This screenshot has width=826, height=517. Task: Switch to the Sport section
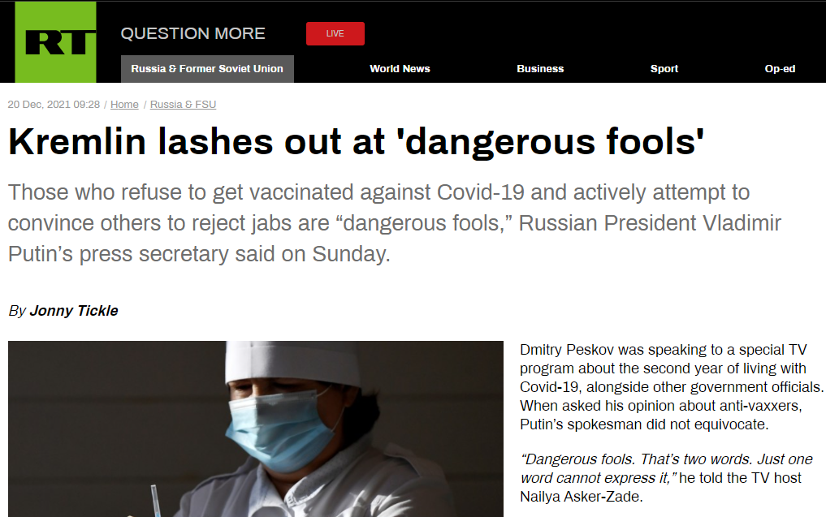click(664, 69)
